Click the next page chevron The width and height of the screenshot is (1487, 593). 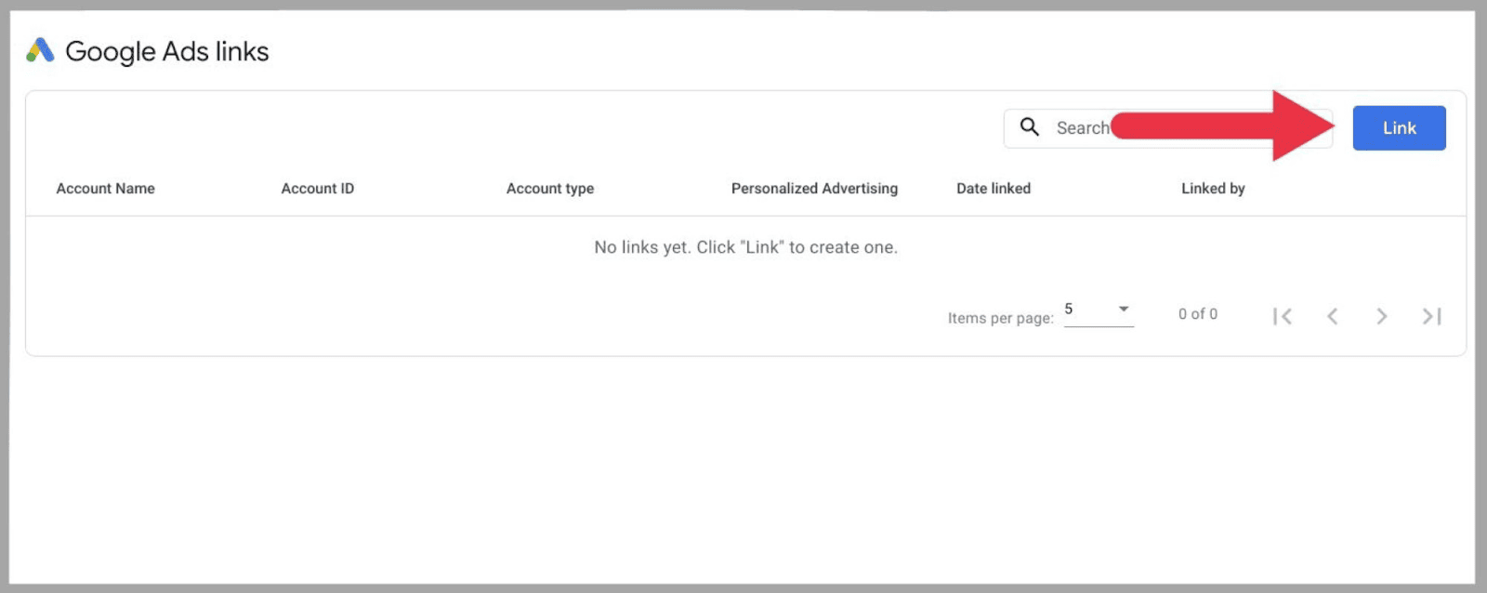1381,316
